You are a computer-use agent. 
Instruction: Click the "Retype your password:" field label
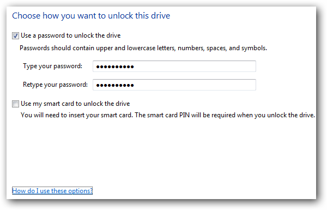click(x=55, y=85)
